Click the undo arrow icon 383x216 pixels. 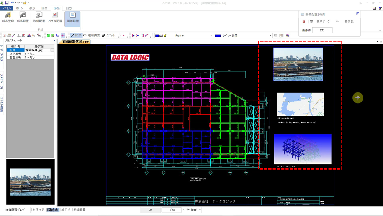pyautogui.click(x=13, y=3)
